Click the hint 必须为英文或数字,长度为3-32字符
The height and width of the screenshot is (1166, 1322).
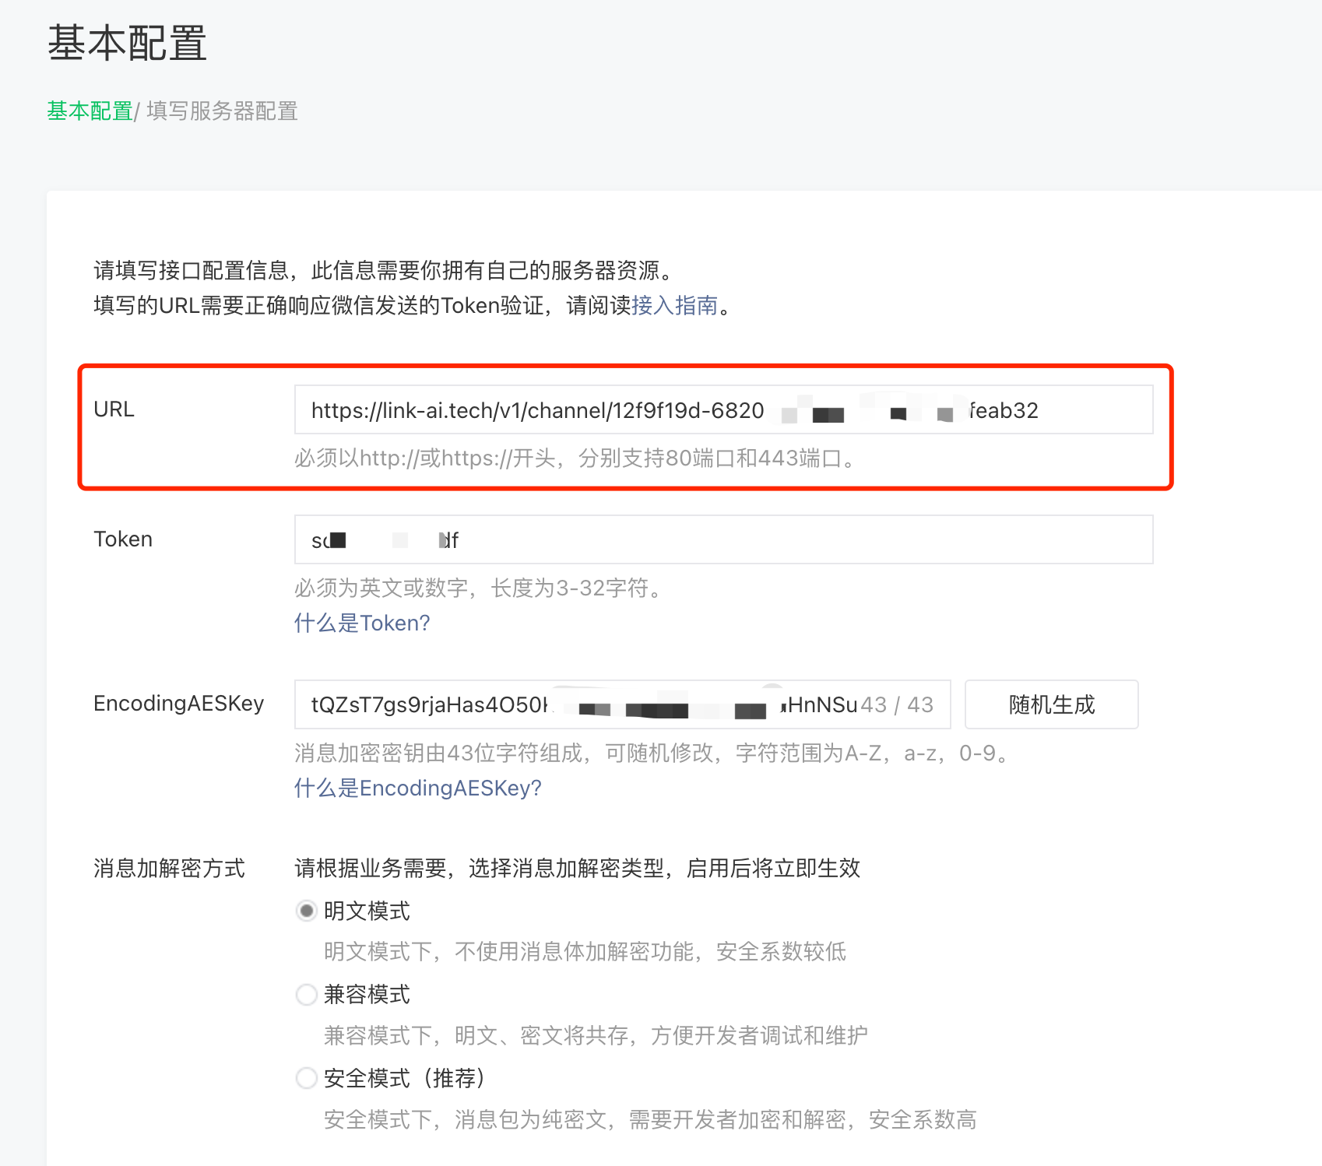pyautogui.click(x=480, y=588)
